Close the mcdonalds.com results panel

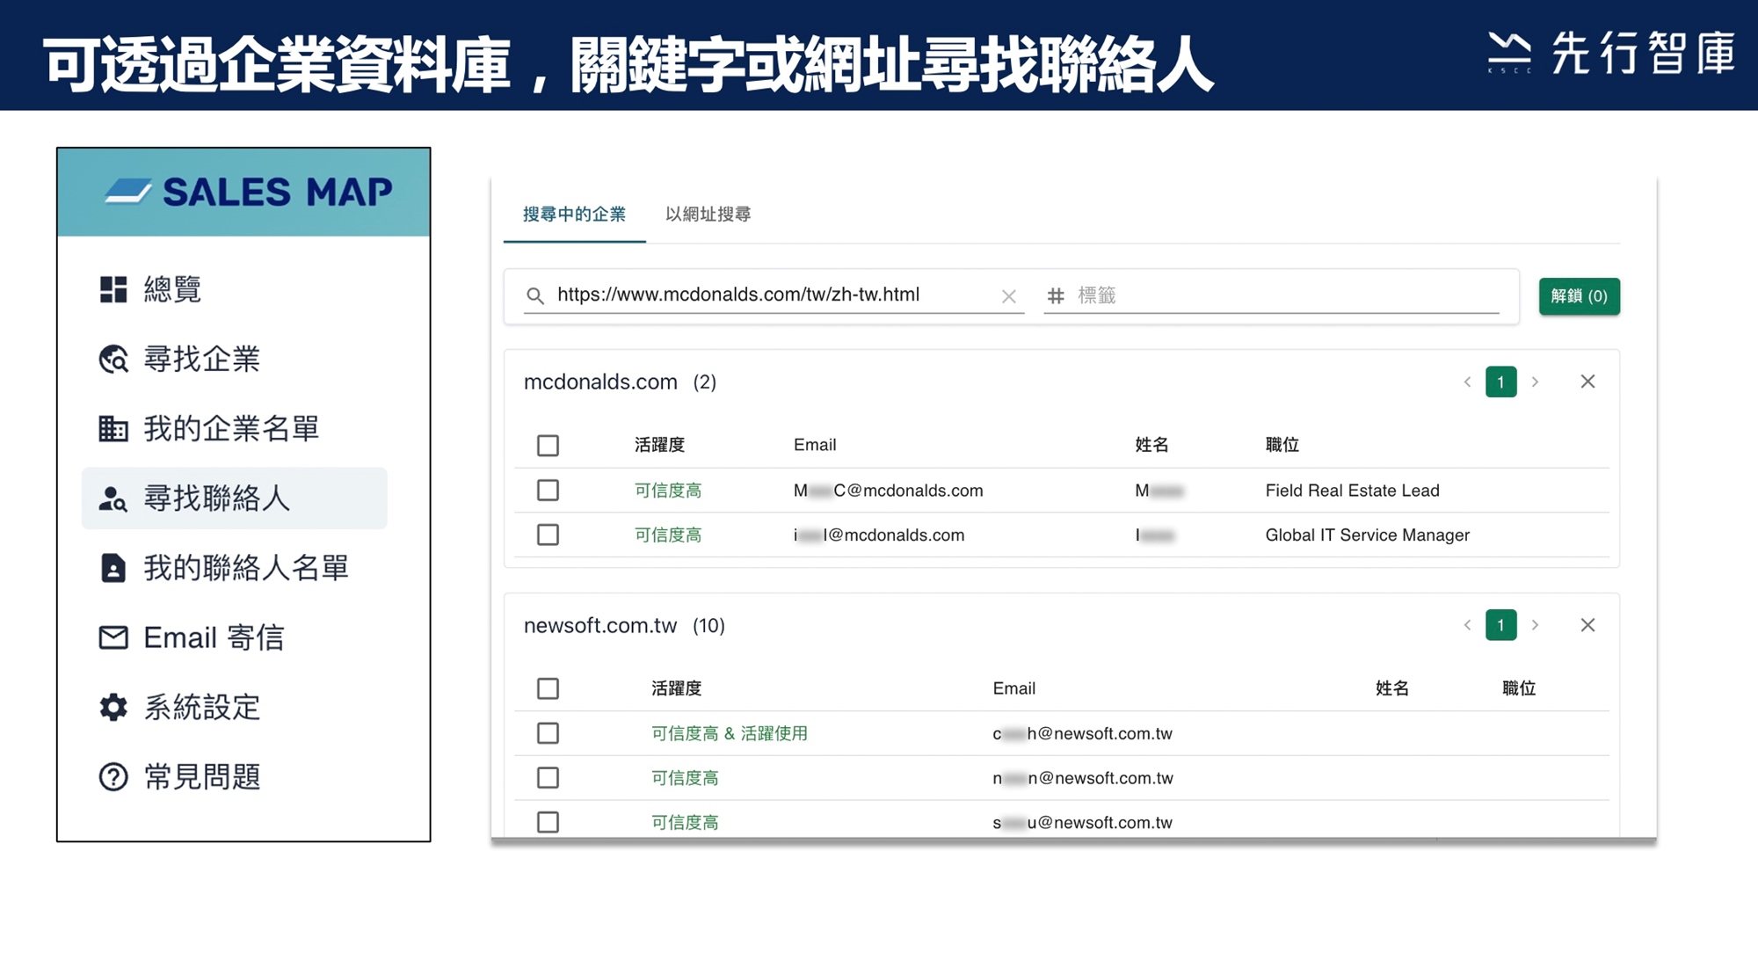1587,382
